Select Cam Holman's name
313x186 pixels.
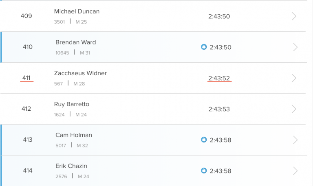click(x=74, y=135)
